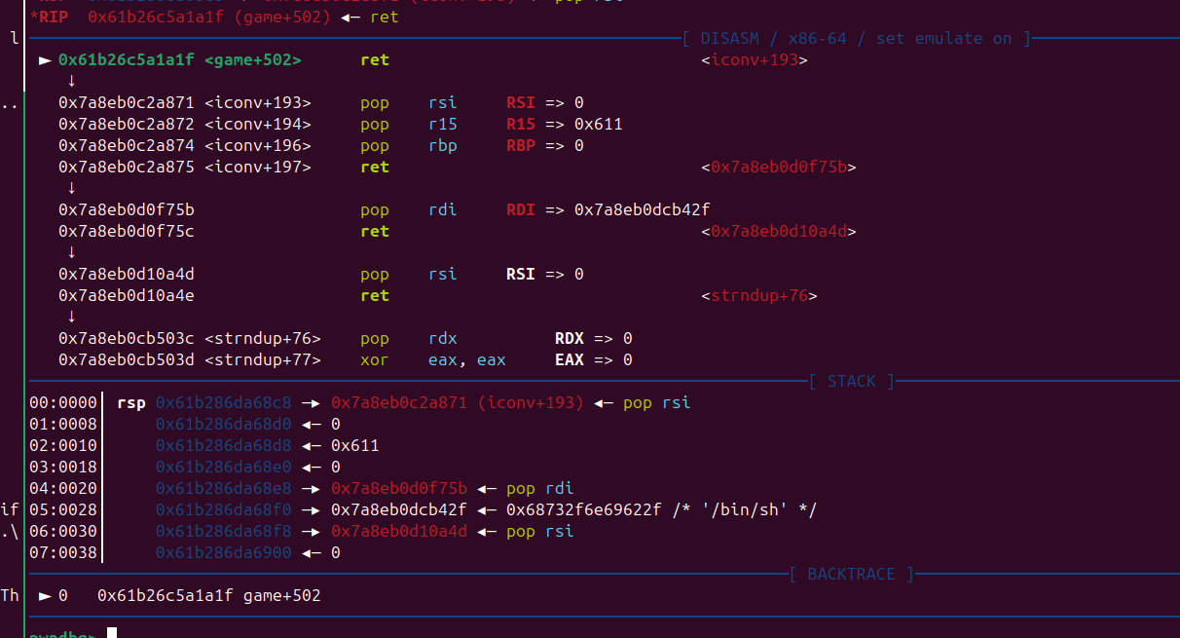Image resolution: width=1180 pixels, height=638 pixels.
Task: Click the RDI value 0x7a8eb0dcb42f in disassembly
Action: [643, 210]
